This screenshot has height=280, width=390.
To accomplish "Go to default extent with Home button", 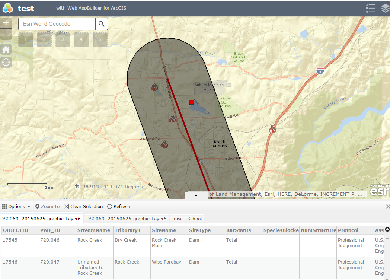I will pyautogui.click(x=6, y=50).
